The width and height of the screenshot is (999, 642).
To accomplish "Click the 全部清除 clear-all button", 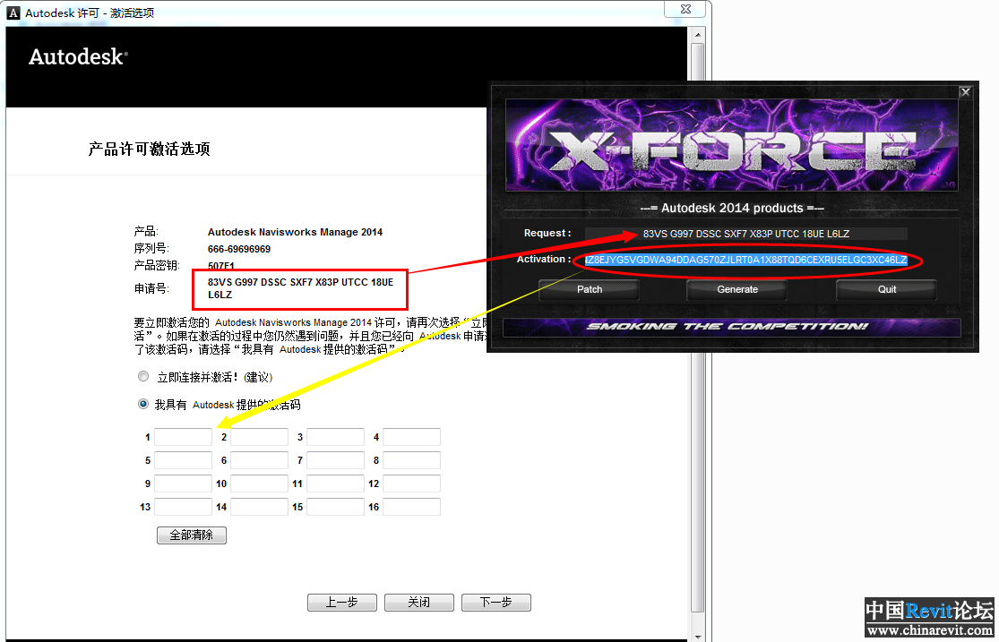I will pos(191,535).
